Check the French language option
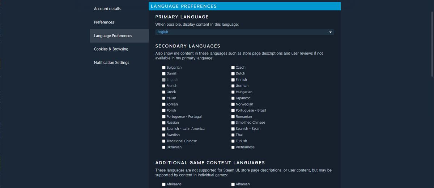 click(x=164, y=86)
